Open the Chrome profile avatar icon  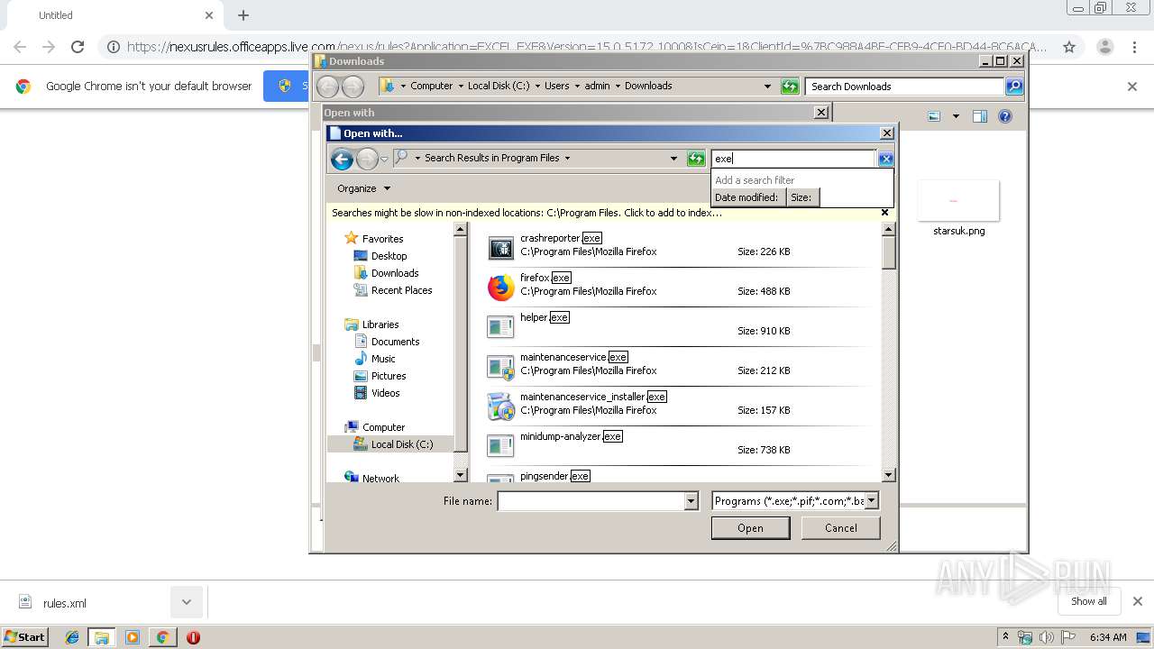coord(1104,47)
